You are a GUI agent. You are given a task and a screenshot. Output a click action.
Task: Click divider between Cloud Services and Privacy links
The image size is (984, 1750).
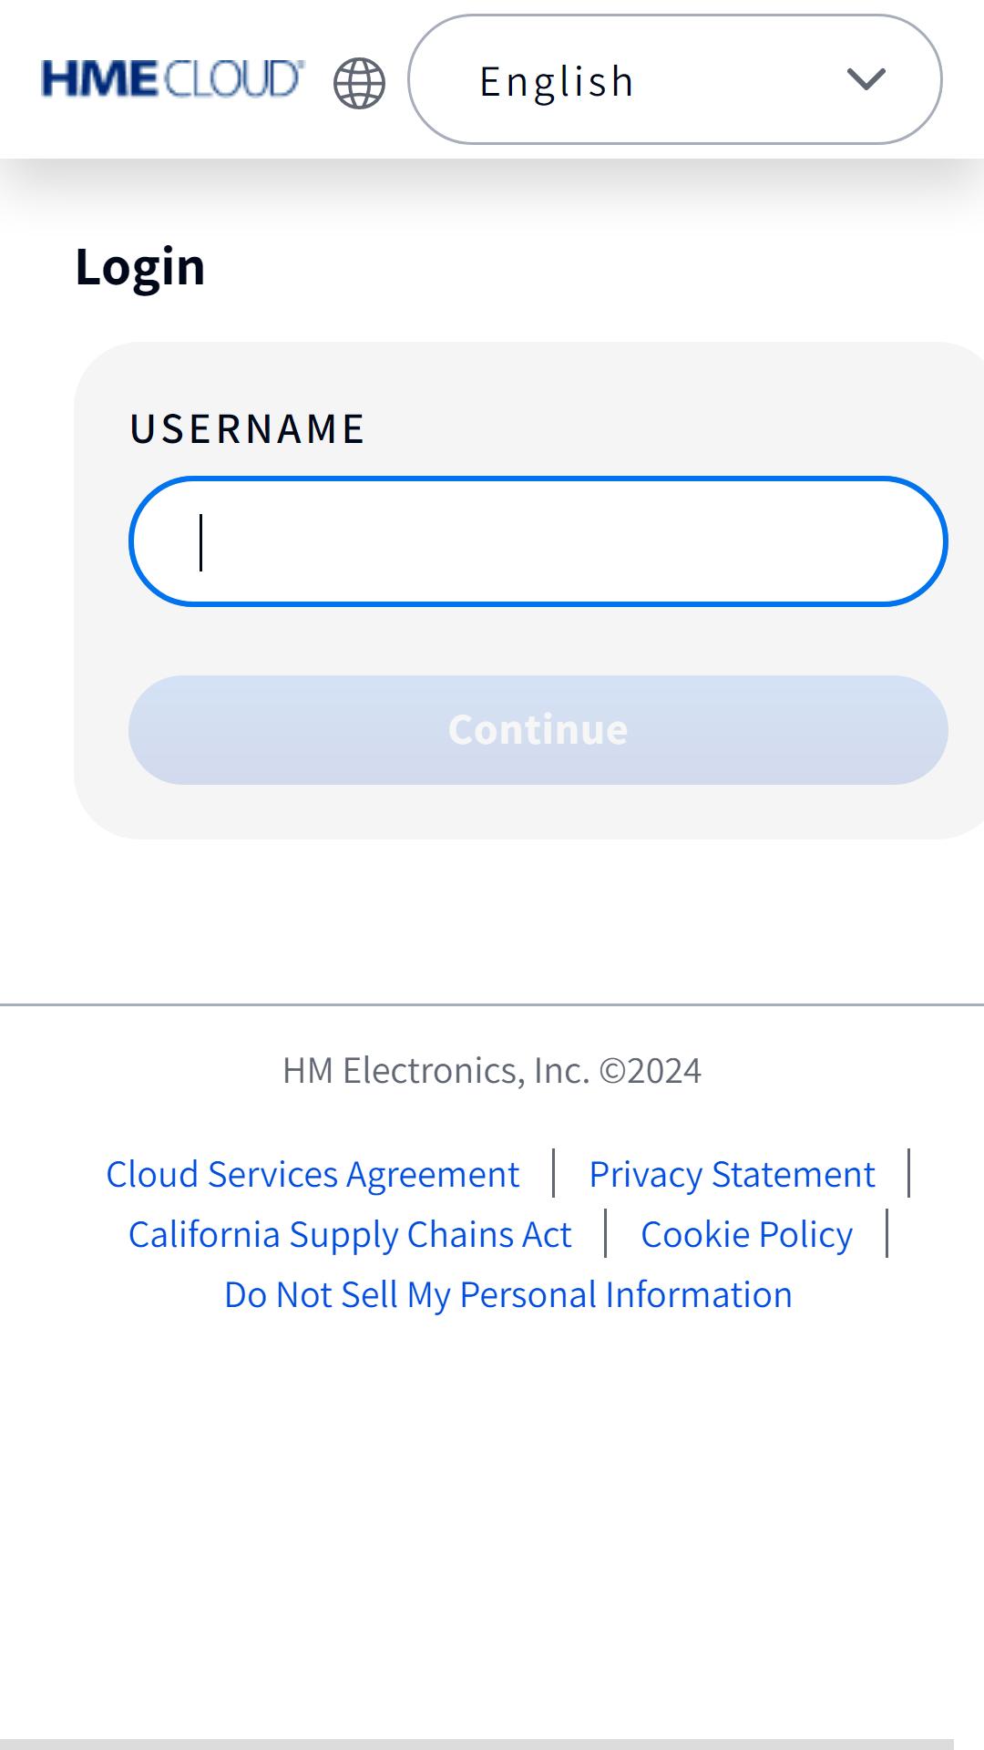(x=554, y=1173)
